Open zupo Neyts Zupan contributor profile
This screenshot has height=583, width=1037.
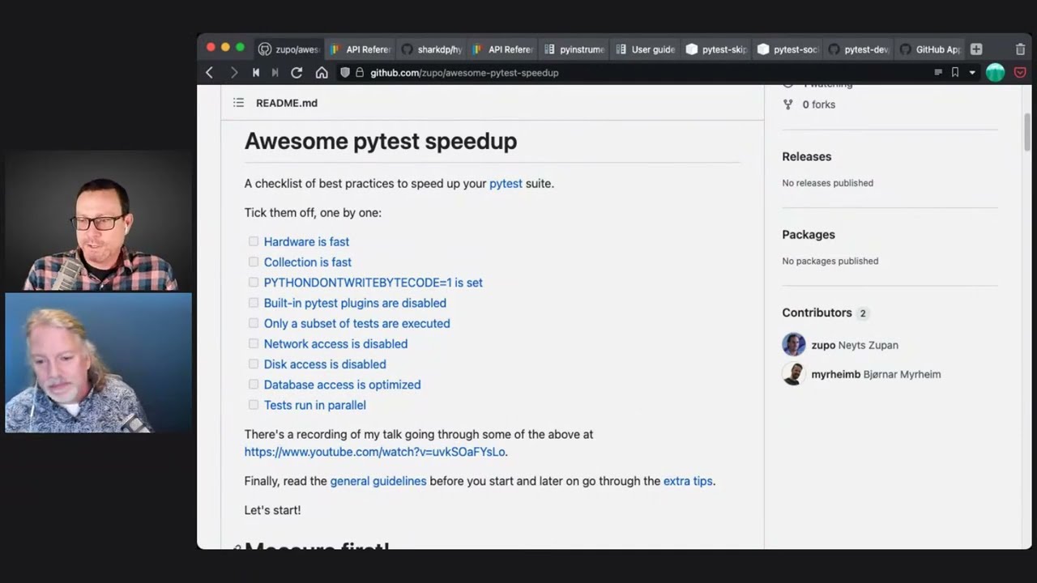pyautogui.click(x=855, y=345)
